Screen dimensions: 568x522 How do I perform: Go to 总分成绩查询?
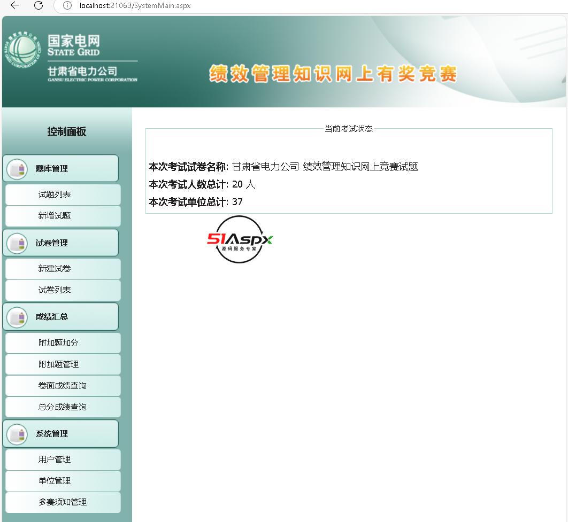(63, 407)
